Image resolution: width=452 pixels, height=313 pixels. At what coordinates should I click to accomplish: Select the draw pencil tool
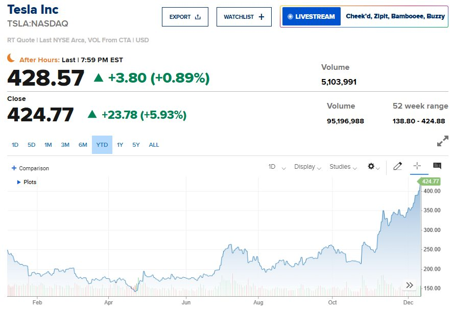coord(398,166)
